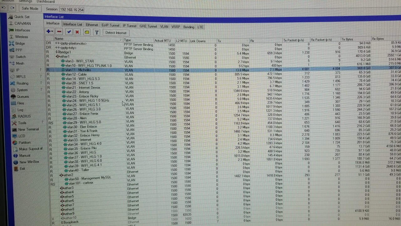The image size is (401, 226).
Task: Sort by the Name column header
Action: [x=88, y=39]
